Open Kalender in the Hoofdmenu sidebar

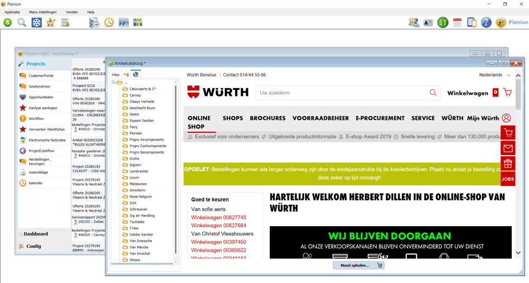[x=44, y=183]
